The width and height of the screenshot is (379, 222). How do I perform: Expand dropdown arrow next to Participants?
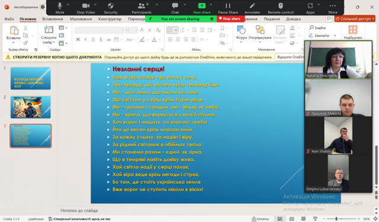(x=157, y=5)
